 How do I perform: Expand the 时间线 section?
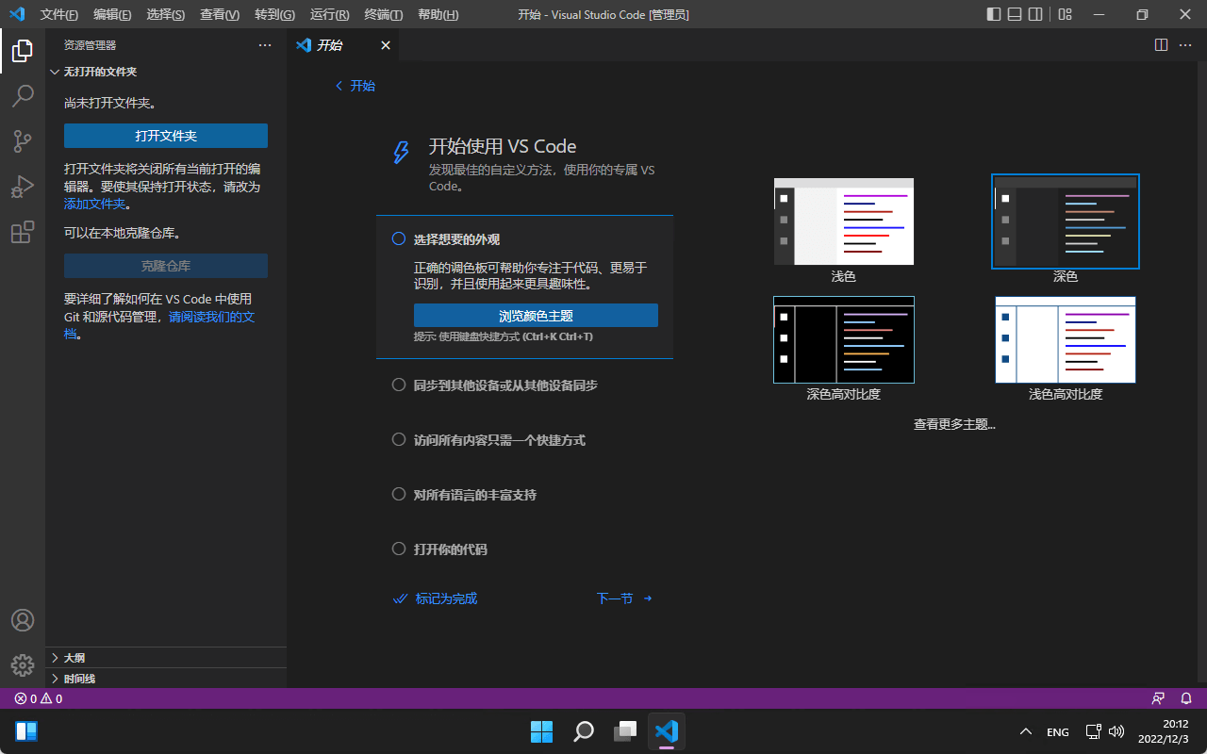[x=166, y=679]
